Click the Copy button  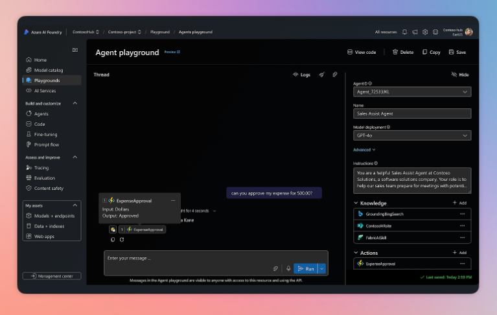(432, 52)
